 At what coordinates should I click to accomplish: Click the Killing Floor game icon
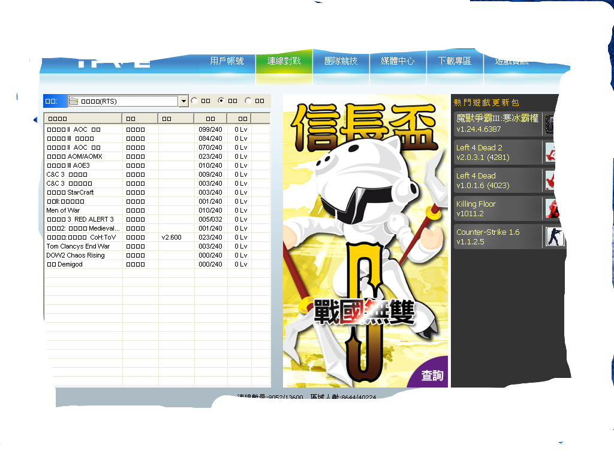point(552,208)
